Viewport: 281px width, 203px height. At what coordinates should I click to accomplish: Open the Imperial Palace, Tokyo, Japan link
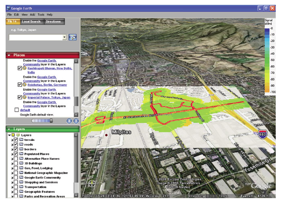coord(49,97)
